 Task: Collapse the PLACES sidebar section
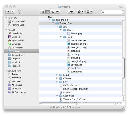pos(6,30)
